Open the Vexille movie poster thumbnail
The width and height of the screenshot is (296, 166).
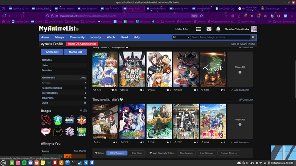click(213, 69)
